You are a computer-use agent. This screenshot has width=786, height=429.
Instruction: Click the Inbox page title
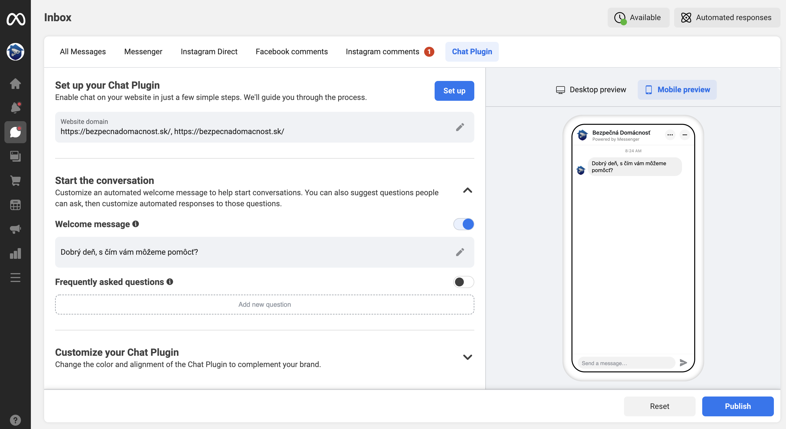58,17
